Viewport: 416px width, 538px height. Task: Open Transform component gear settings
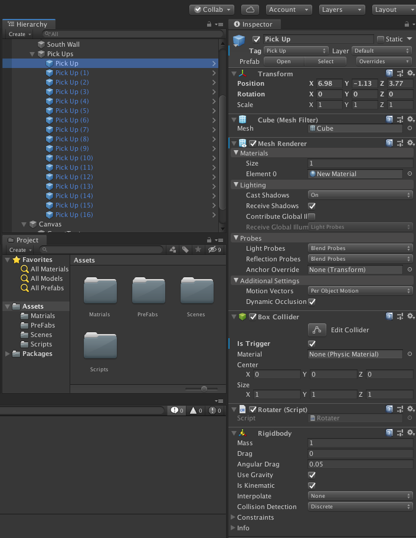(x=410, y=73)
